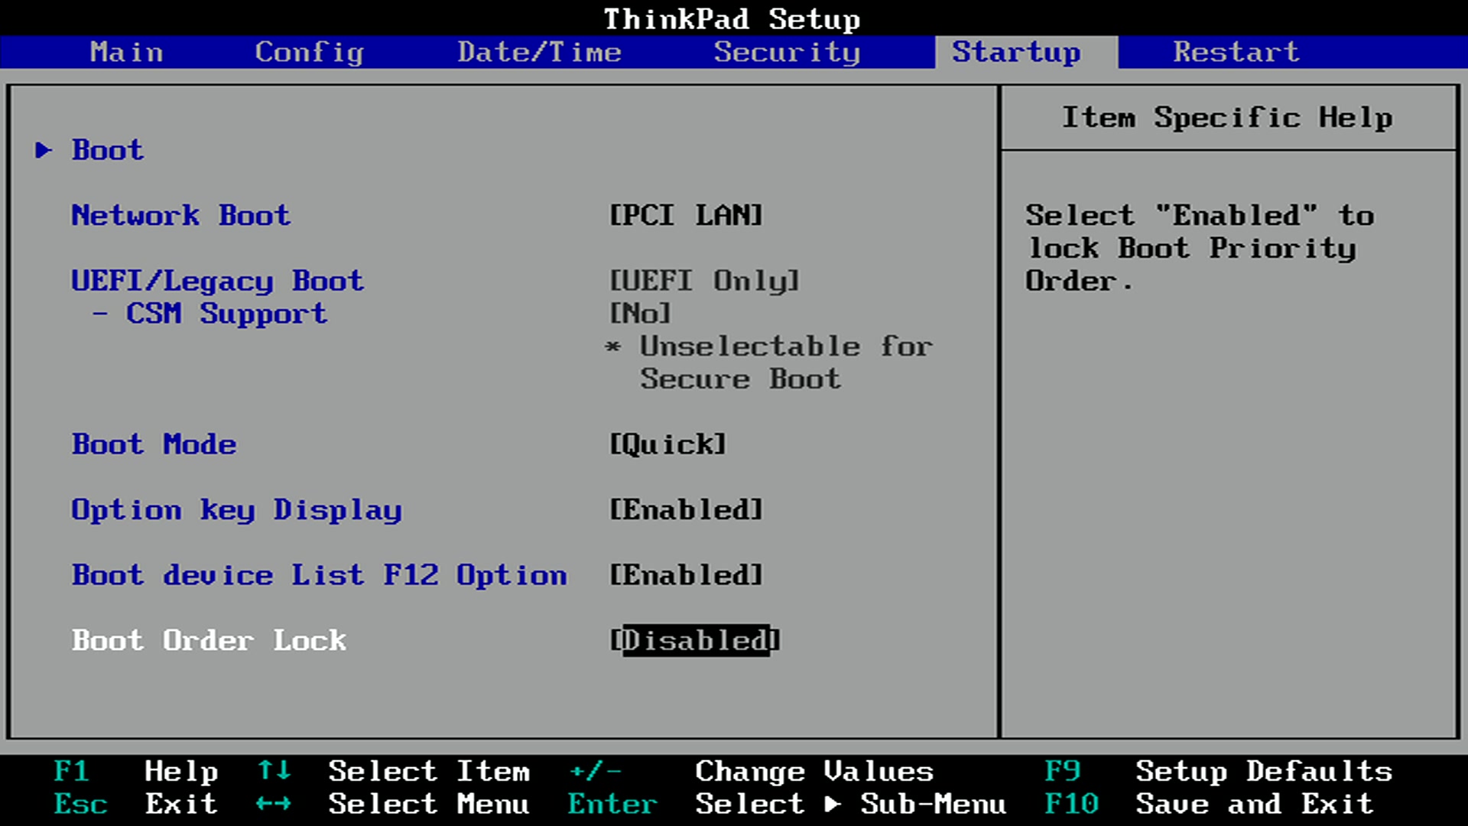The width and height of the screenshot is (1468, 826).
Task: Go to the Date/Time tab
Action: pos(539,52)
